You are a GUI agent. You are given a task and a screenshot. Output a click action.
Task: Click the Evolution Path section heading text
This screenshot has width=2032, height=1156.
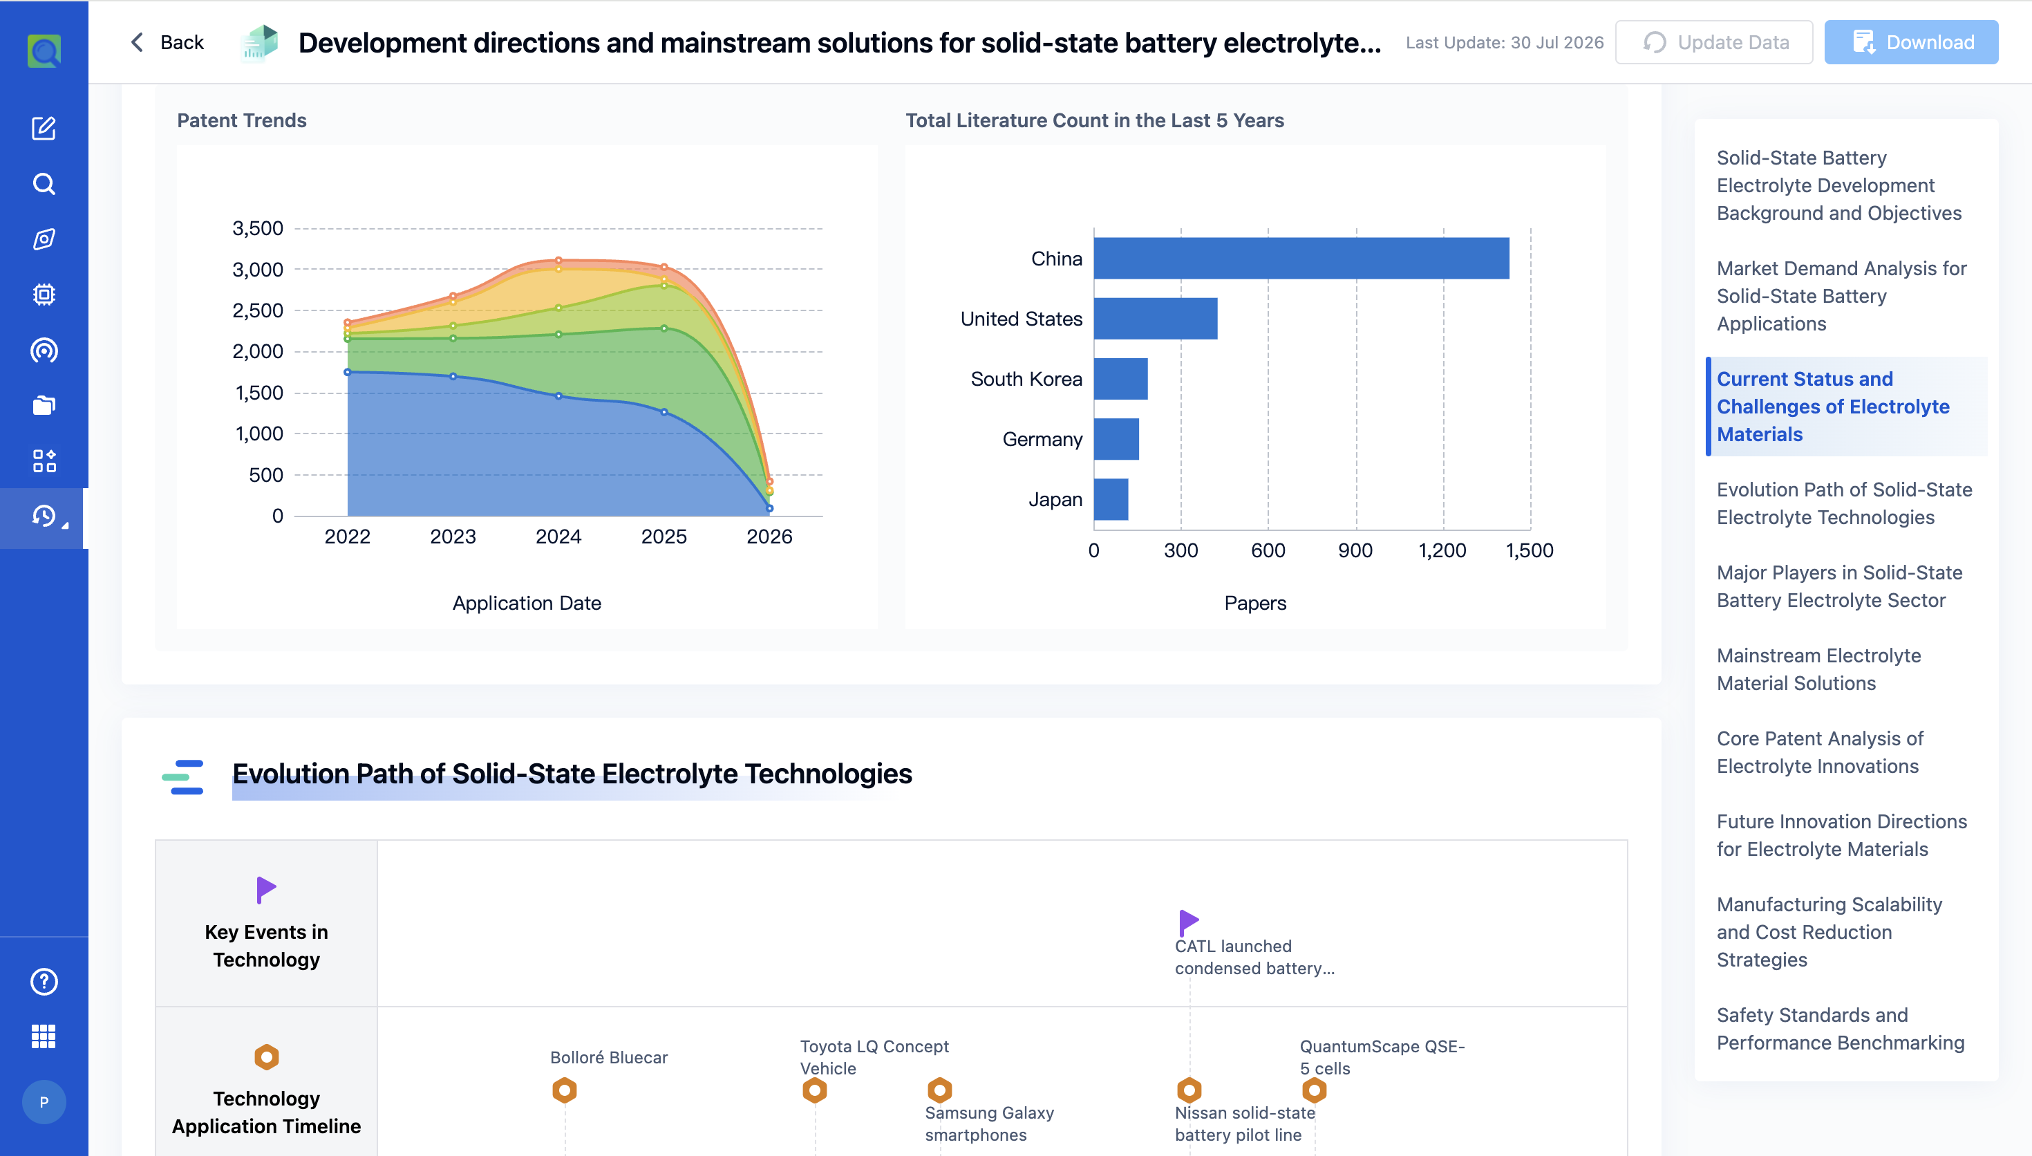point(572,773)
